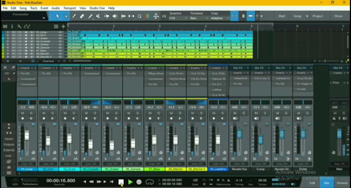Click the wrench track options icon
Screen dimensions: 351x188
[19, 27]
